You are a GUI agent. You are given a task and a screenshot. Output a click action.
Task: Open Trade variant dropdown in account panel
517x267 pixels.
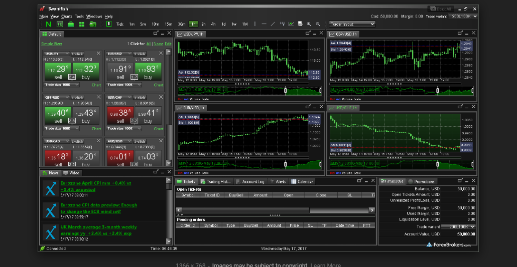coord(458,226)
